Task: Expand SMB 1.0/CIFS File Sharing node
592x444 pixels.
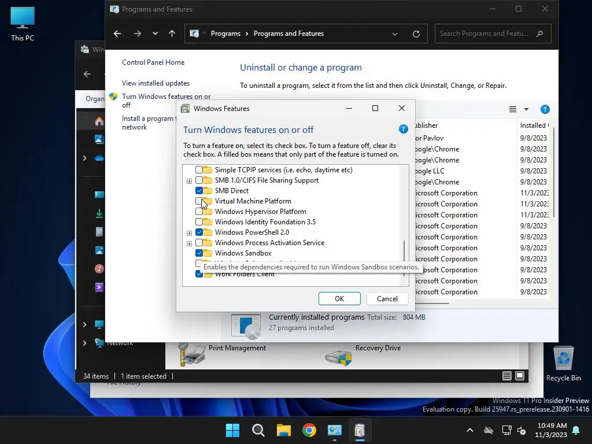Action: pyautogui.click(x=189, y=181)
